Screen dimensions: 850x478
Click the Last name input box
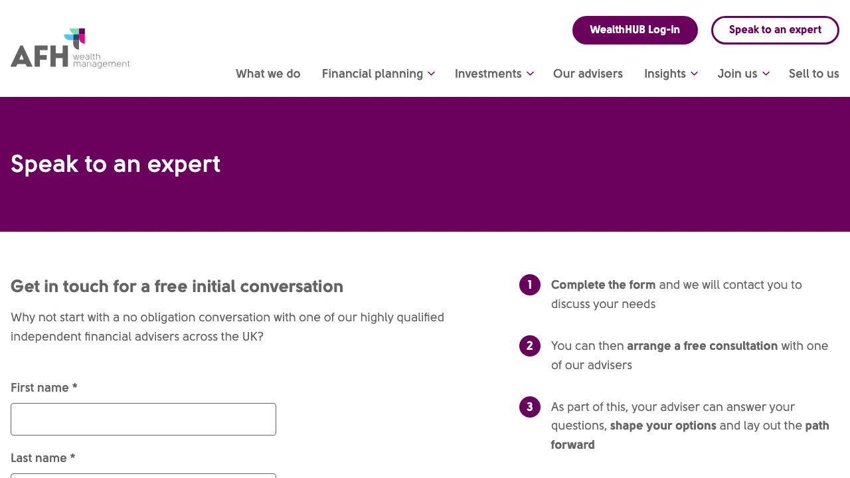[x=143, y=475]
